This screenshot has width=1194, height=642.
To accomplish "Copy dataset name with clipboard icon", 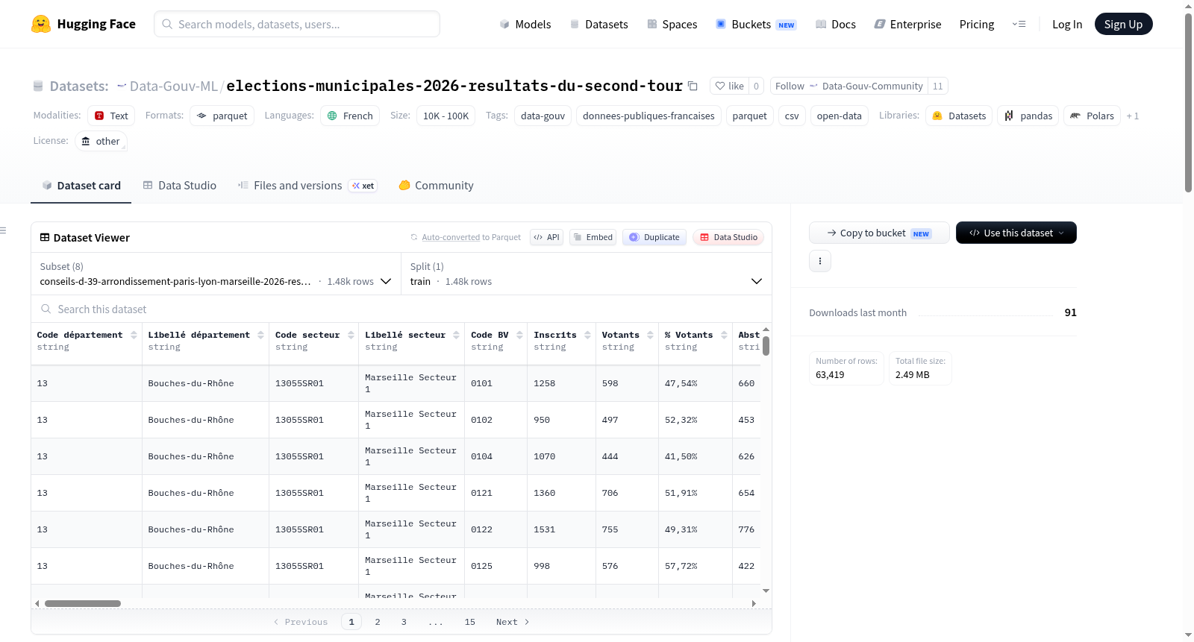I will [x=693, y=86].
